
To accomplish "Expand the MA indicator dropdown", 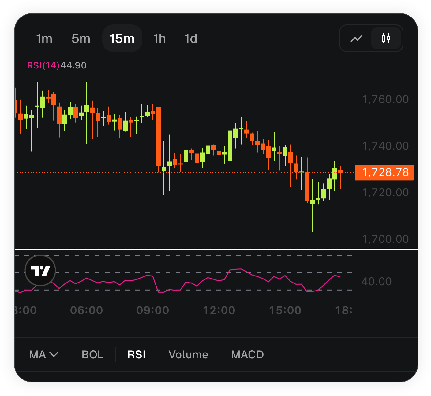I will (43, 355).
